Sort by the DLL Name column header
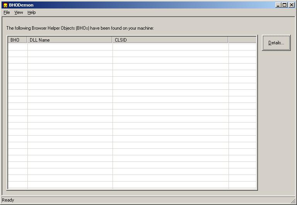Screen dimensions: 297x205 pos(70,40)
